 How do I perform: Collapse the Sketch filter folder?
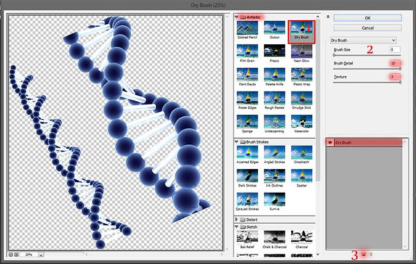tap(236, 227)
